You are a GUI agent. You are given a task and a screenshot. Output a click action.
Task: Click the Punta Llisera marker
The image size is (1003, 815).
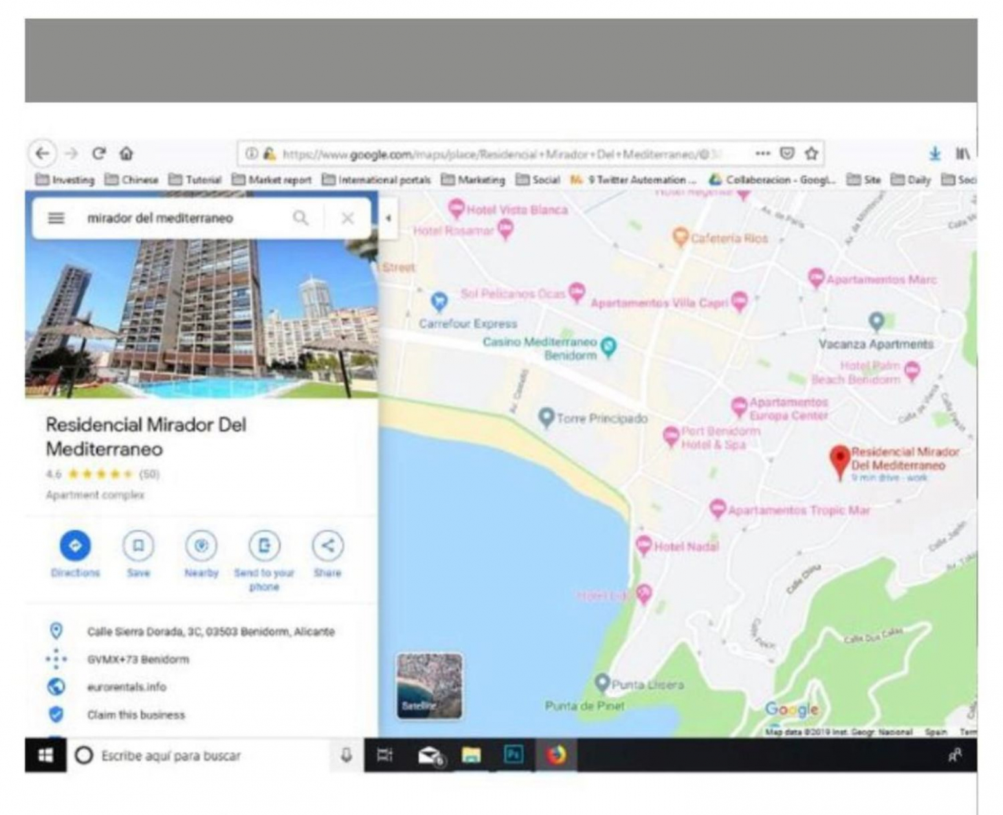point(602,682)
